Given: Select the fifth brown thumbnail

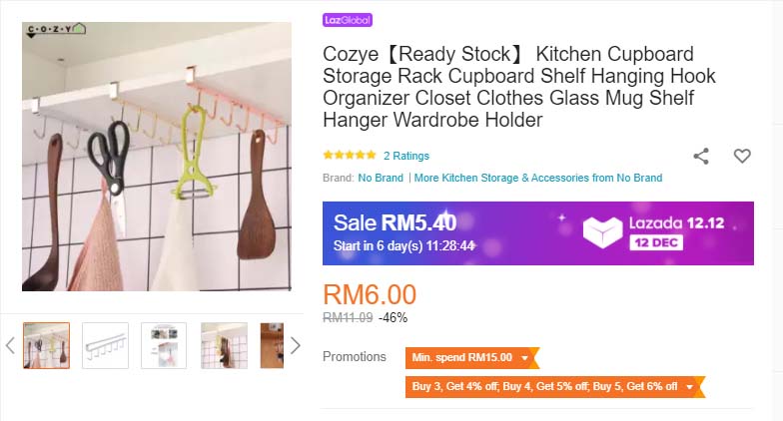Looking at the screenshot, I should (272, 345).
